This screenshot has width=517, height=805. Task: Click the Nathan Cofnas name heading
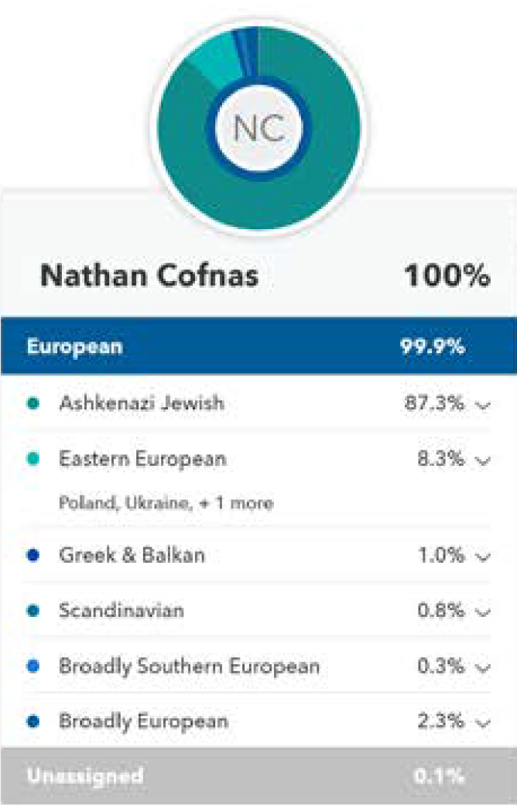point(149,276)
